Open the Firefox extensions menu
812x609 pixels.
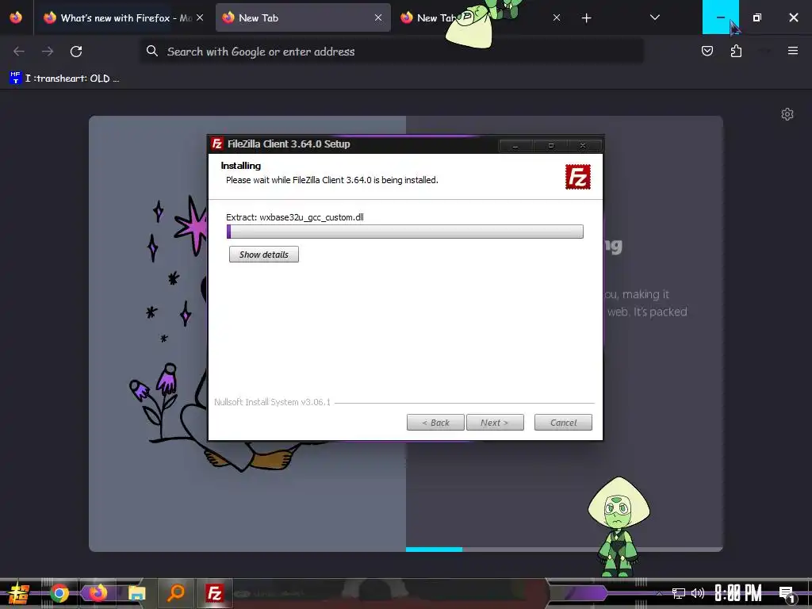pyautogui.click(x=736, y=51)
